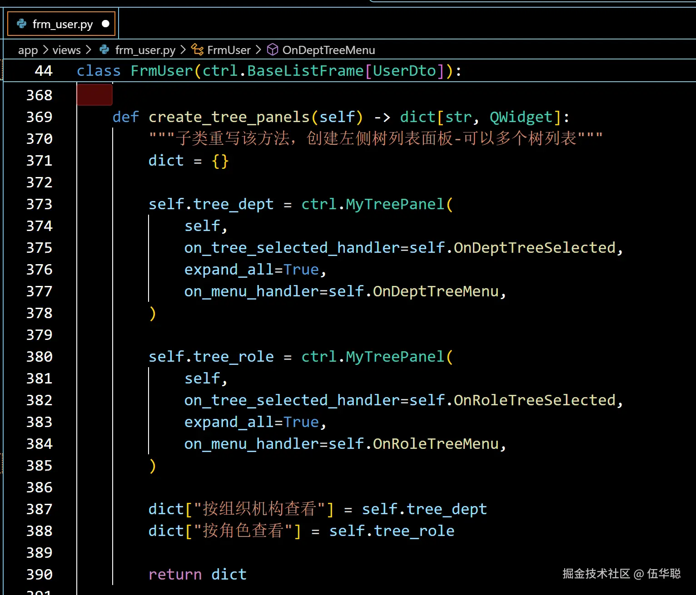Open the frm_user.py breadcrumb segment

(x=145, y=50)
